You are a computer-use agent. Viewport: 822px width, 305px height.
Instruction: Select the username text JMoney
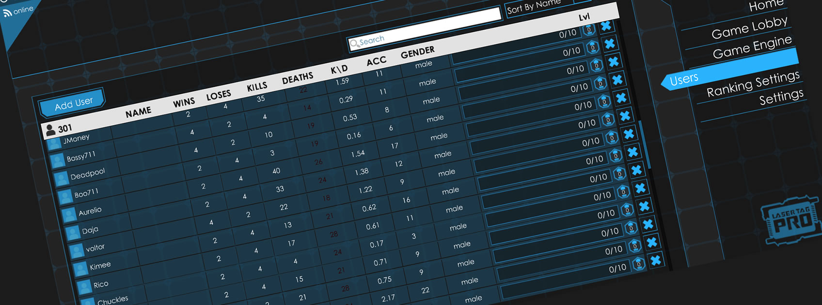(x=76, y=140)
